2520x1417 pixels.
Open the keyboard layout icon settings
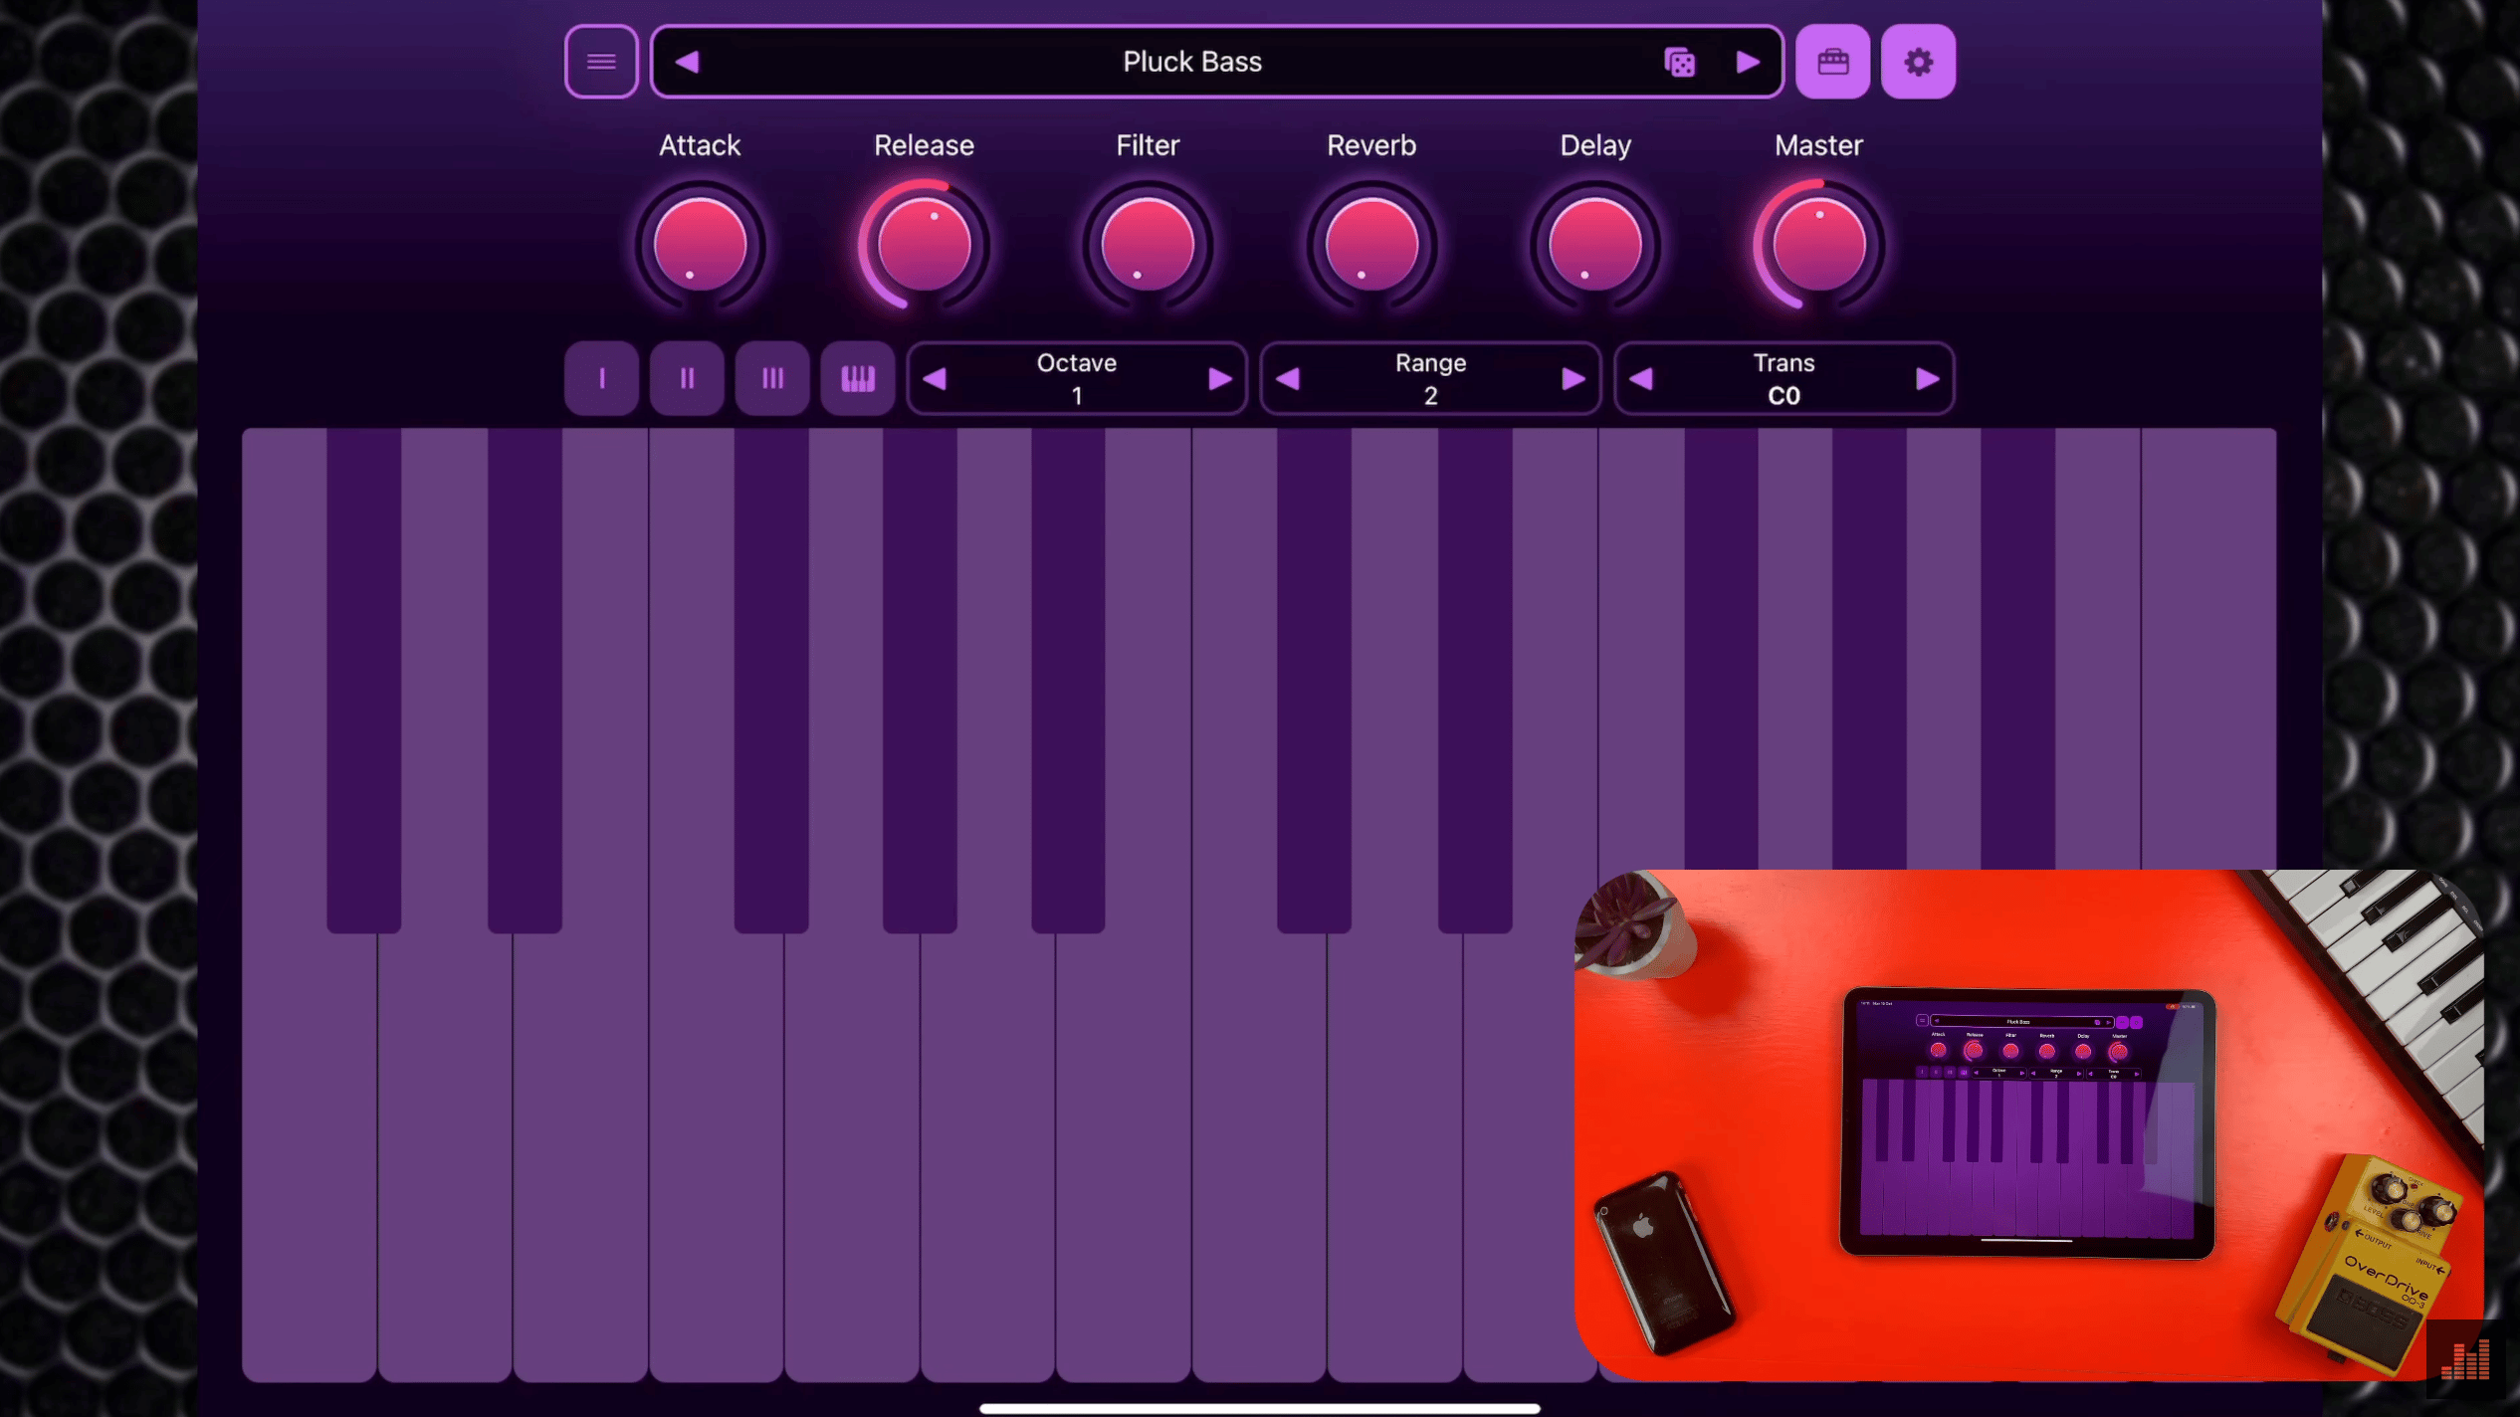pyautogui.click(x=1831, y=61)
